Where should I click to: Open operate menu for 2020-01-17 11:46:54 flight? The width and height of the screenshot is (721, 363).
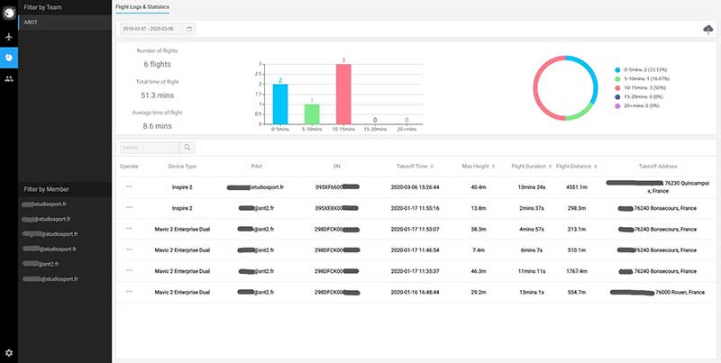[x=129, y=250]
